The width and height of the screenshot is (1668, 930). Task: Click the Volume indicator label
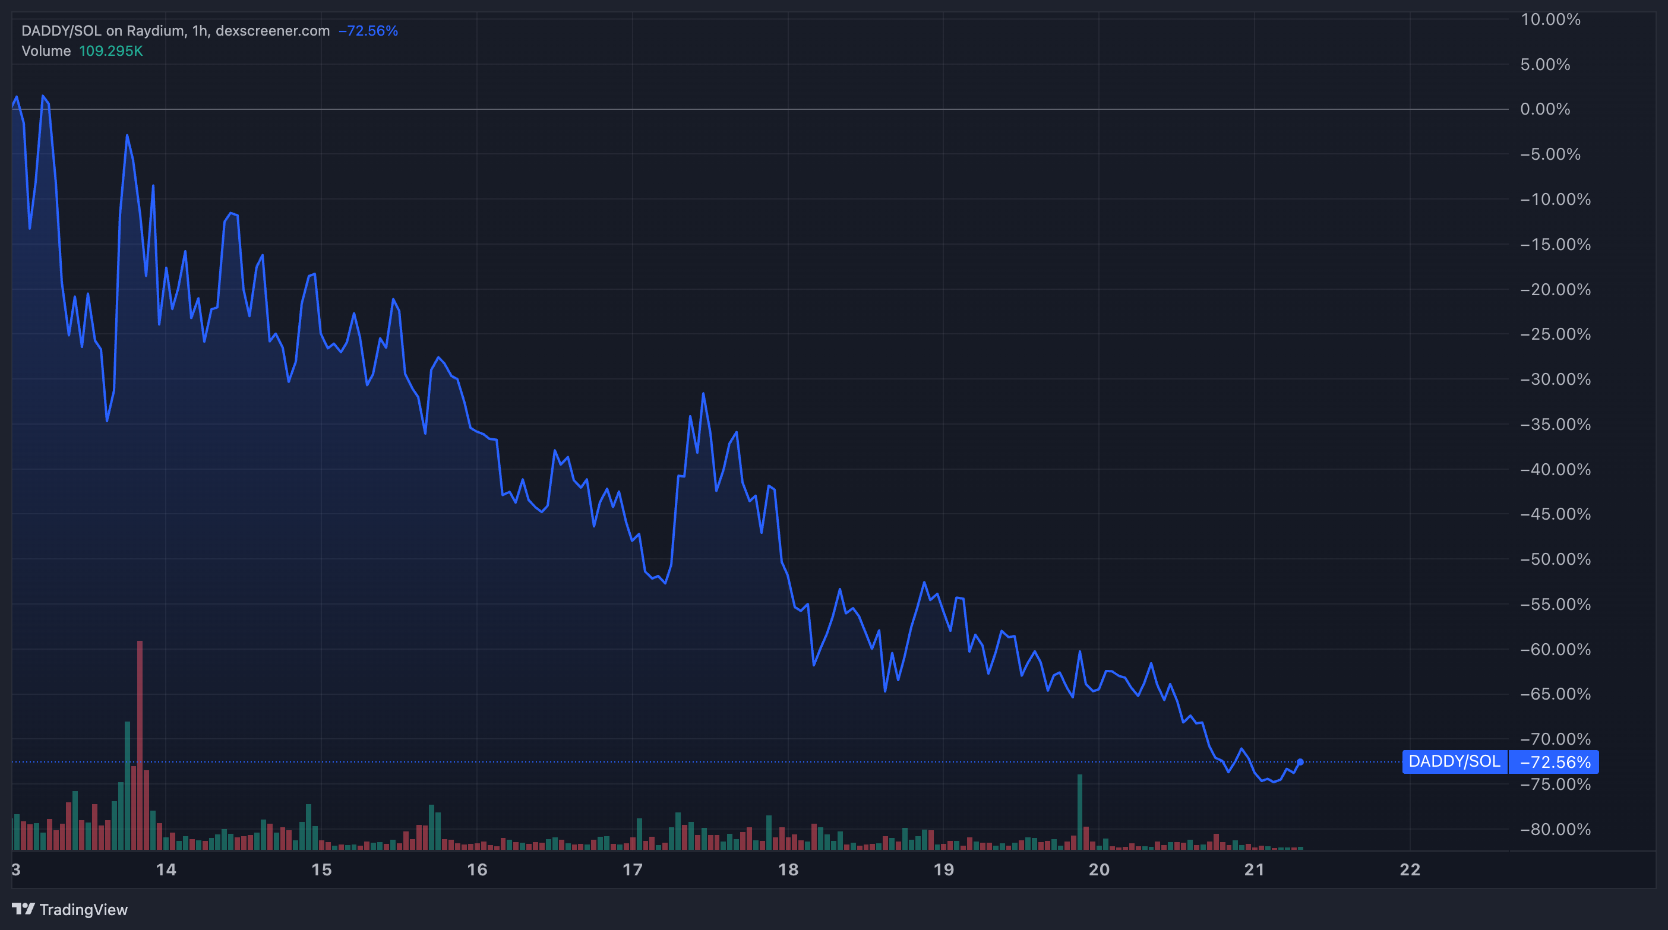click(x=46, y=50)
